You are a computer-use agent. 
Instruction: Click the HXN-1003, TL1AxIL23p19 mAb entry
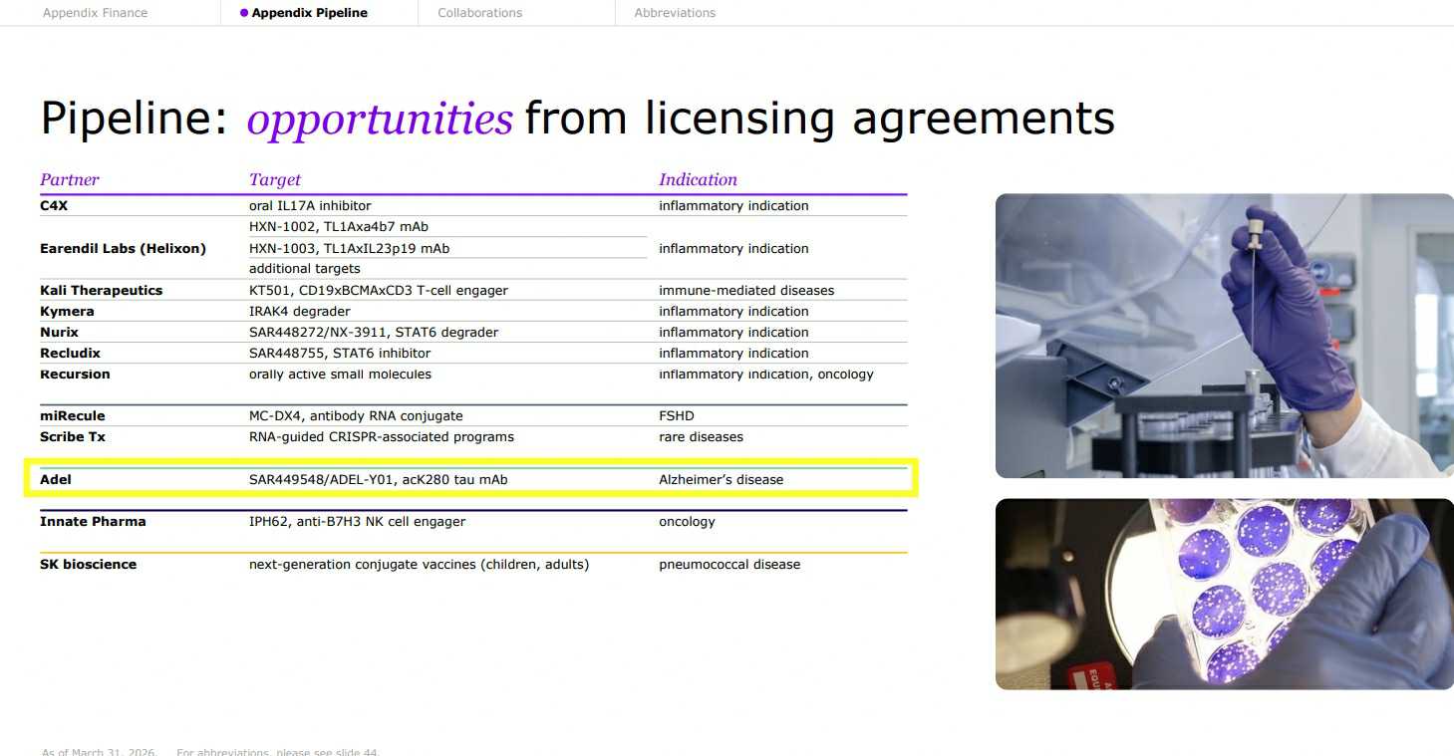click(349, 248)
